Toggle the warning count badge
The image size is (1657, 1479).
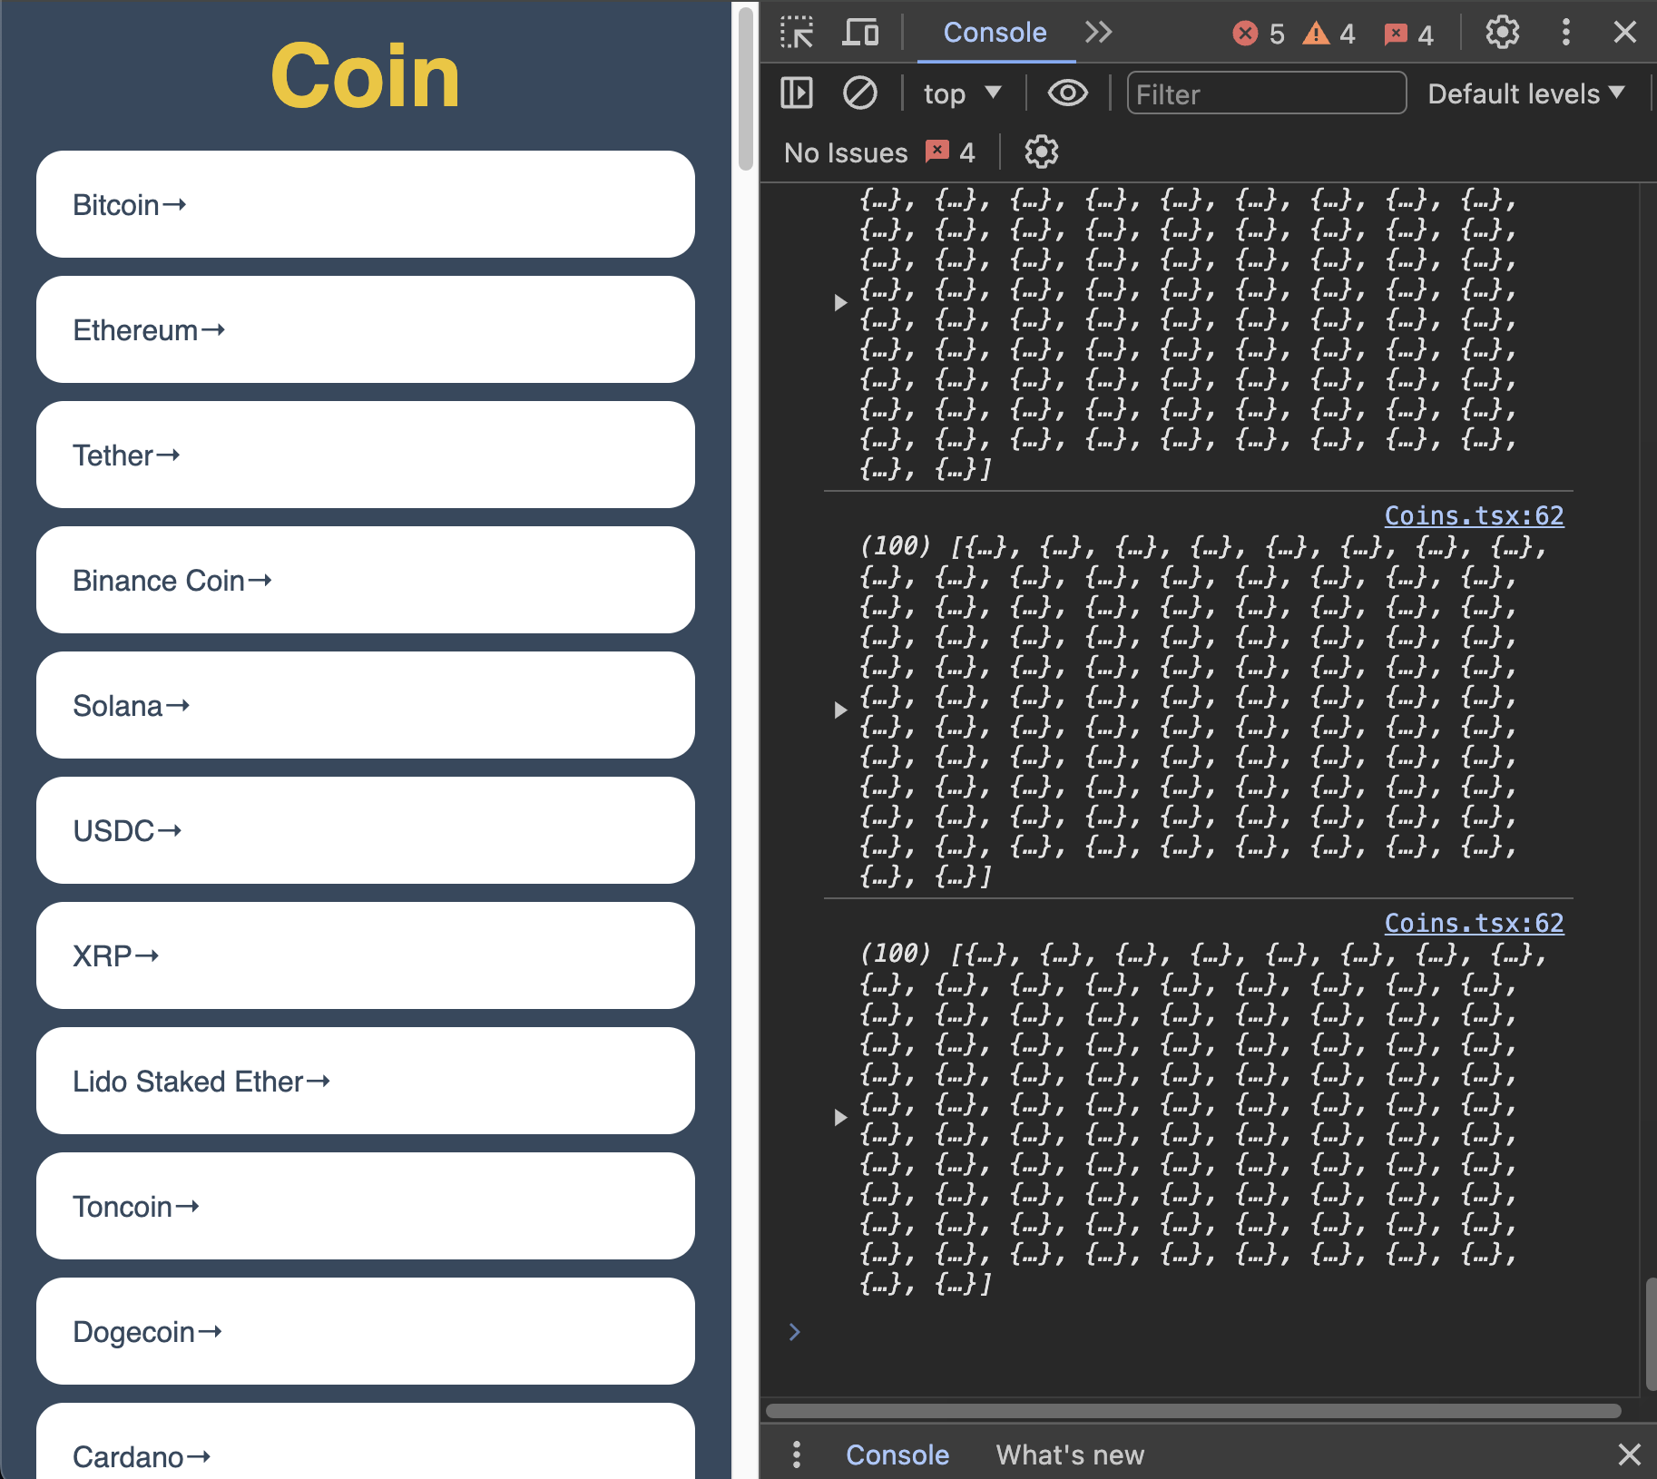pyautogui.click(x=1330, y=33)
